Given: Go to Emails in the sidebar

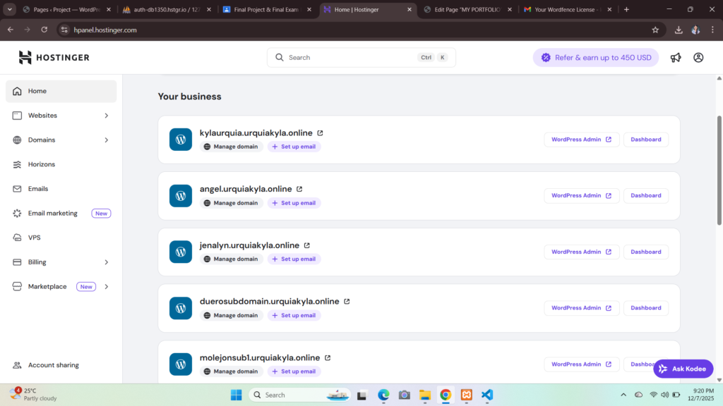Looking at the screenshot, I should click(38, 189).
